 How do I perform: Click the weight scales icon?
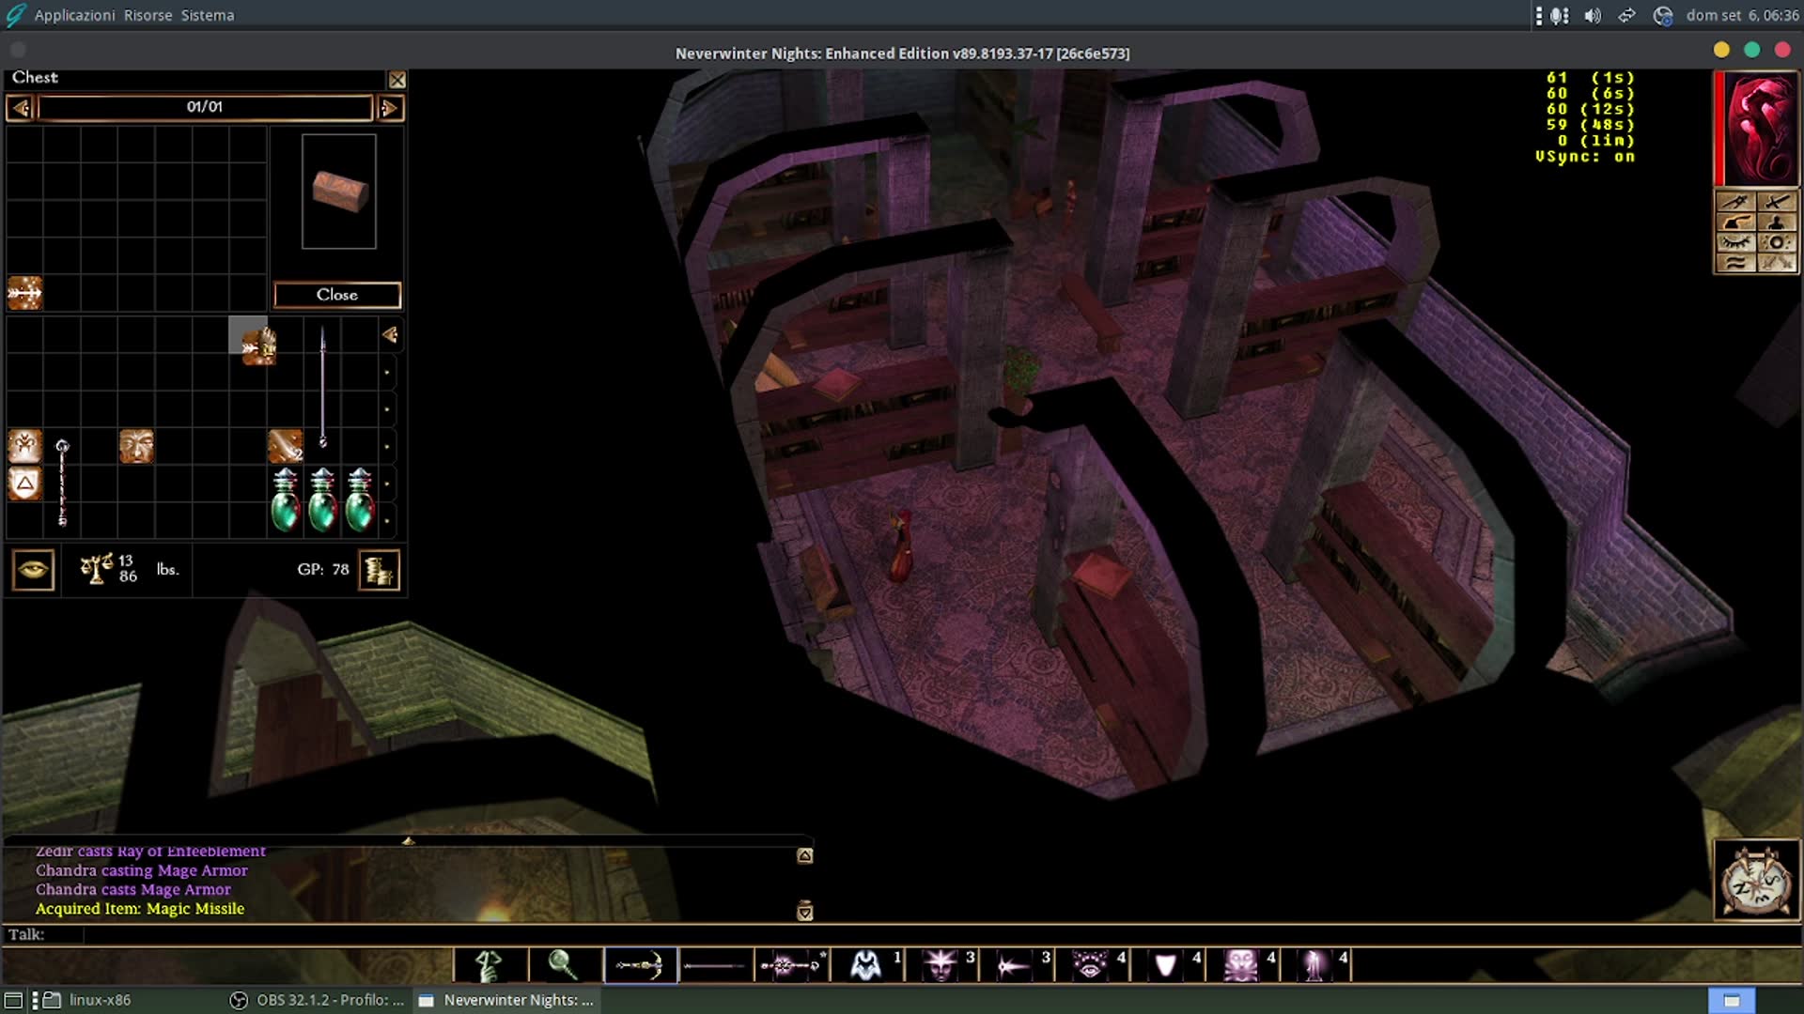coord(96,569)
